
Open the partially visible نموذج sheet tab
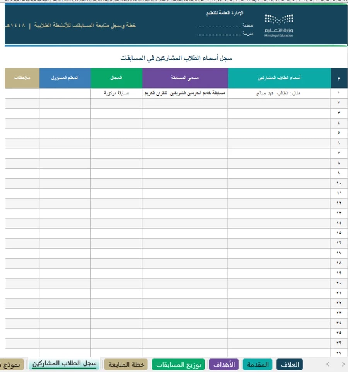(11, 365)
